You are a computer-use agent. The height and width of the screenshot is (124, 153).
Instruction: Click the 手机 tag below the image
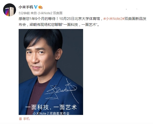[26, 119]
